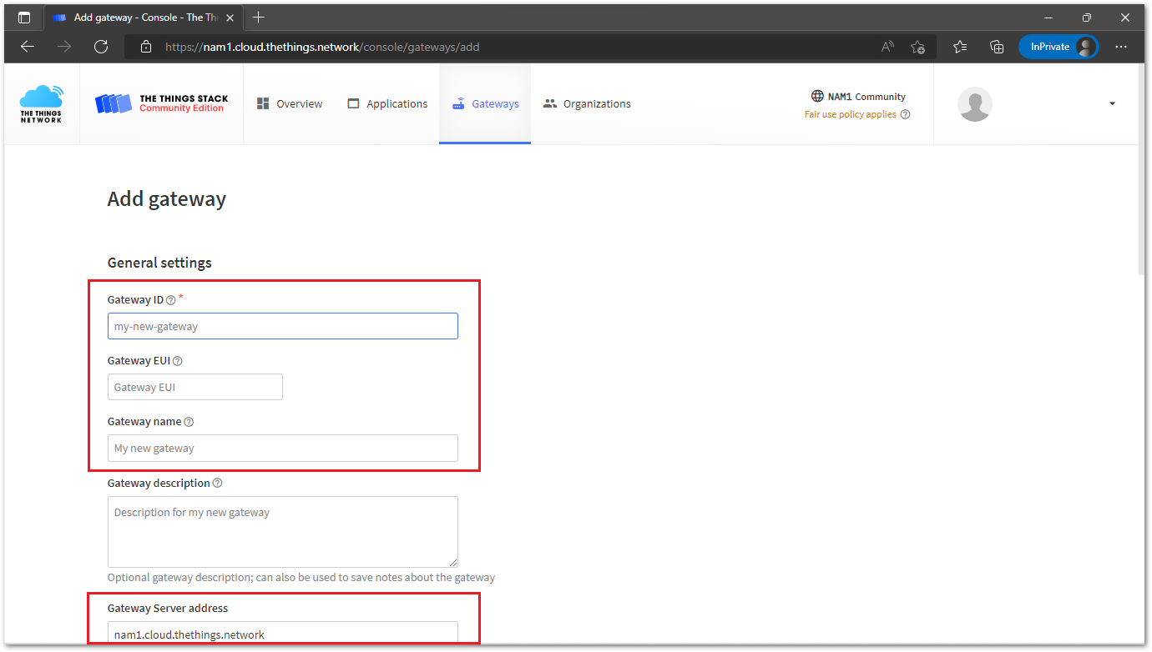Click the site padlock icon in address bar

pyautogui.click(x=146, y=47)
